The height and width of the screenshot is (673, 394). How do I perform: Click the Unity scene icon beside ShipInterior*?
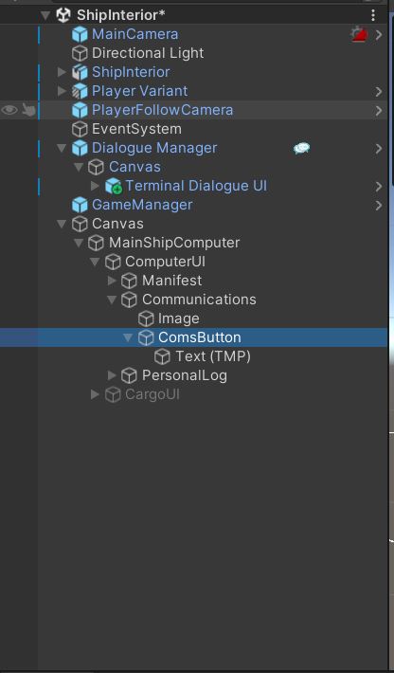point(63,15)
